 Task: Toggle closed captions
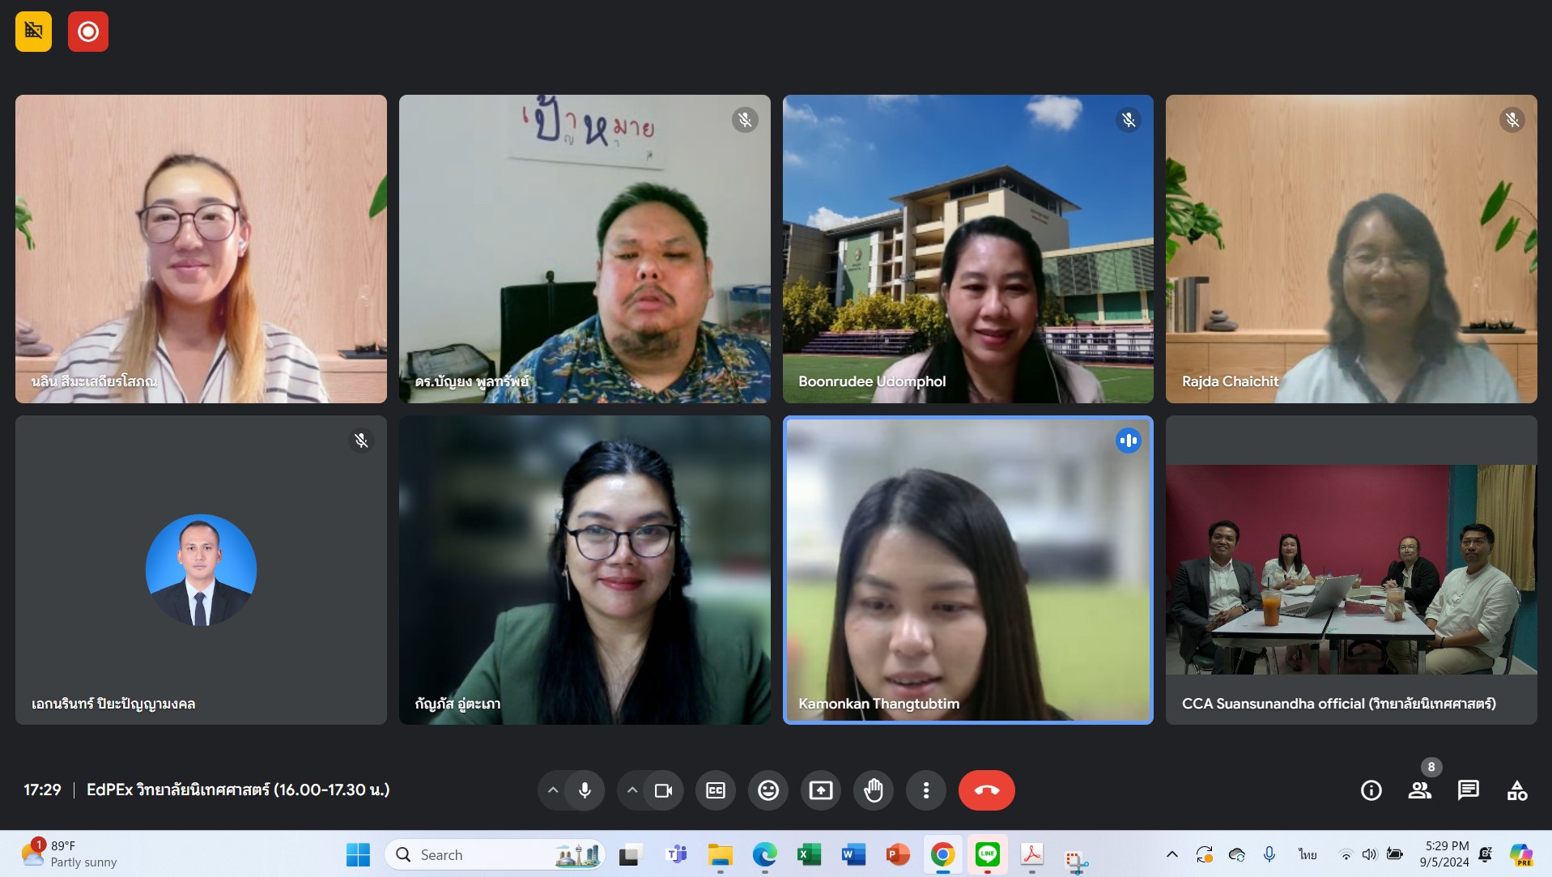(x=715, y=790)
